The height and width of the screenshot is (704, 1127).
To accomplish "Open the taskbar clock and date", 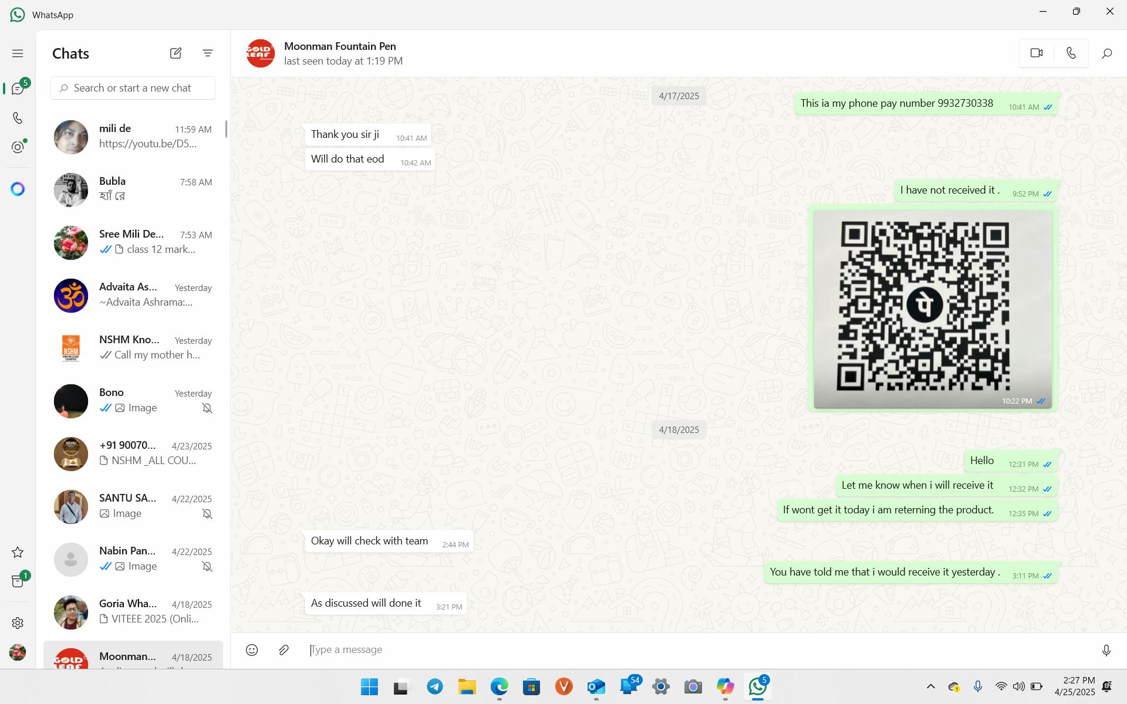I will click(1074, 686).
